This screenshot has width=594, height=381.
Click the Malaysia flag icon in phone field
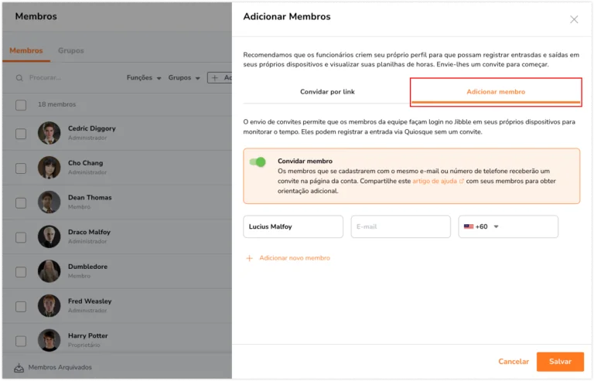point(469,226)
